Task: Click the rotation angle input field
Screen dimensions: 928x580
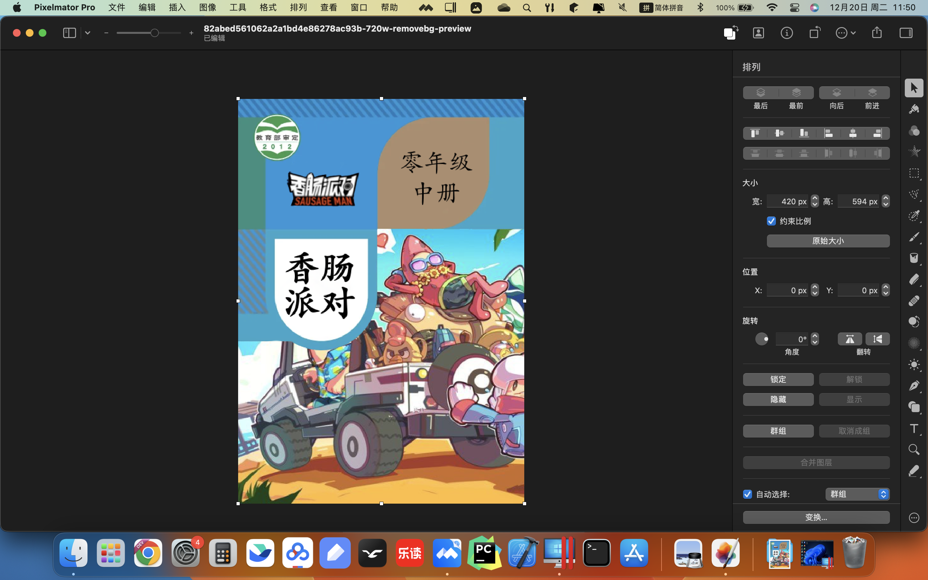Action: tap(793, 339)
